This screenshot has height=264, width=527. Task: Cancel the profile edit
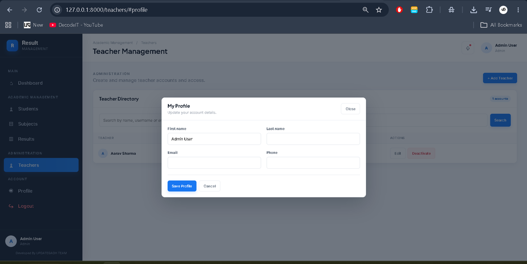209,186
